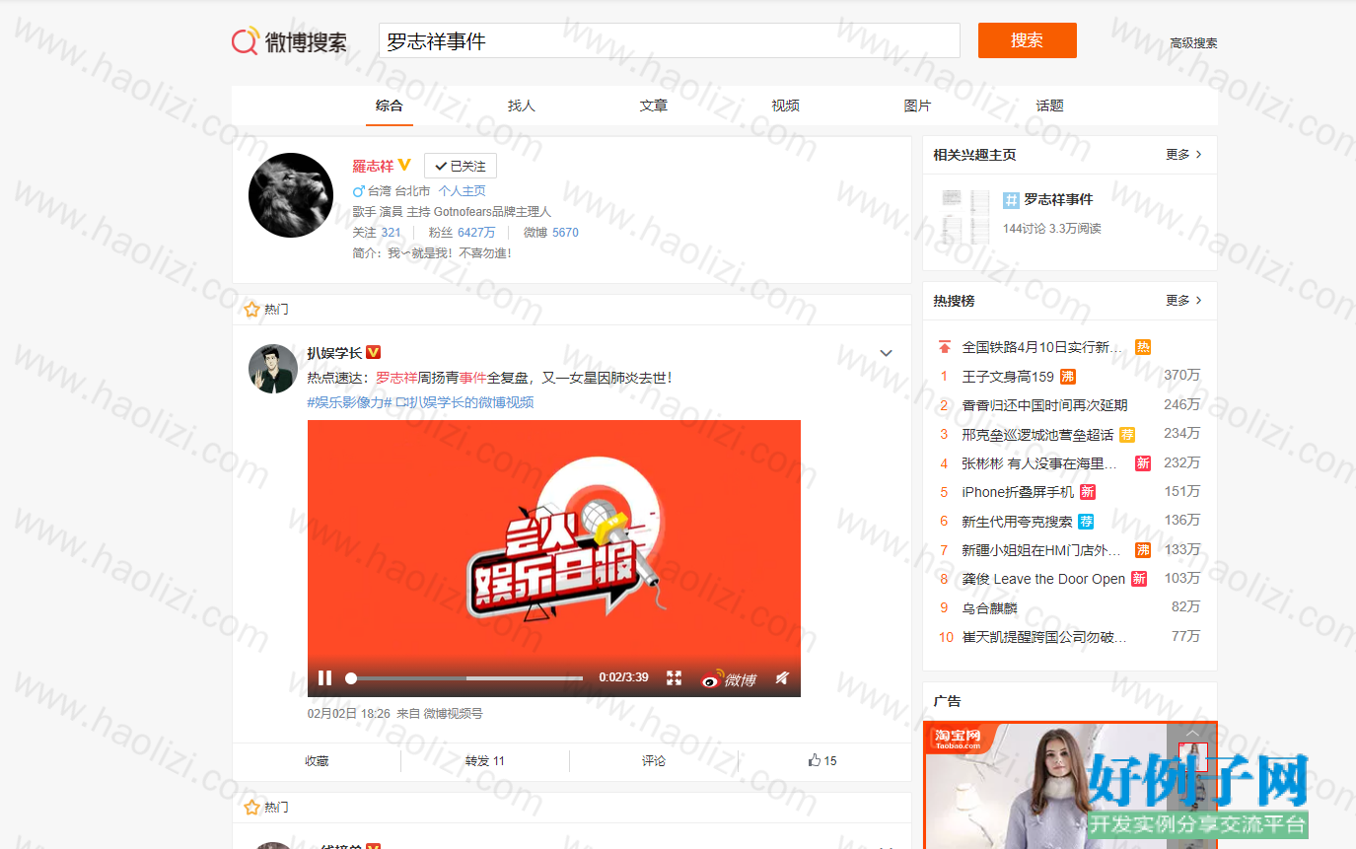The image size is (1356, 849).
Task: Open hot search 新生代用夸克搜索
Action: pyautogui.click(x=1018, y=522)
